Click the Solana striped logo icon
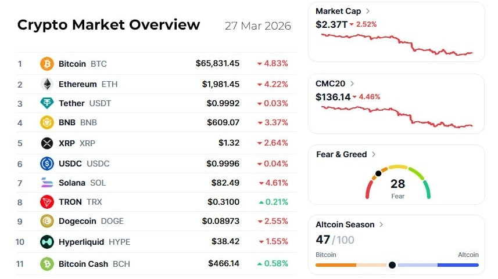 [46, 183]
